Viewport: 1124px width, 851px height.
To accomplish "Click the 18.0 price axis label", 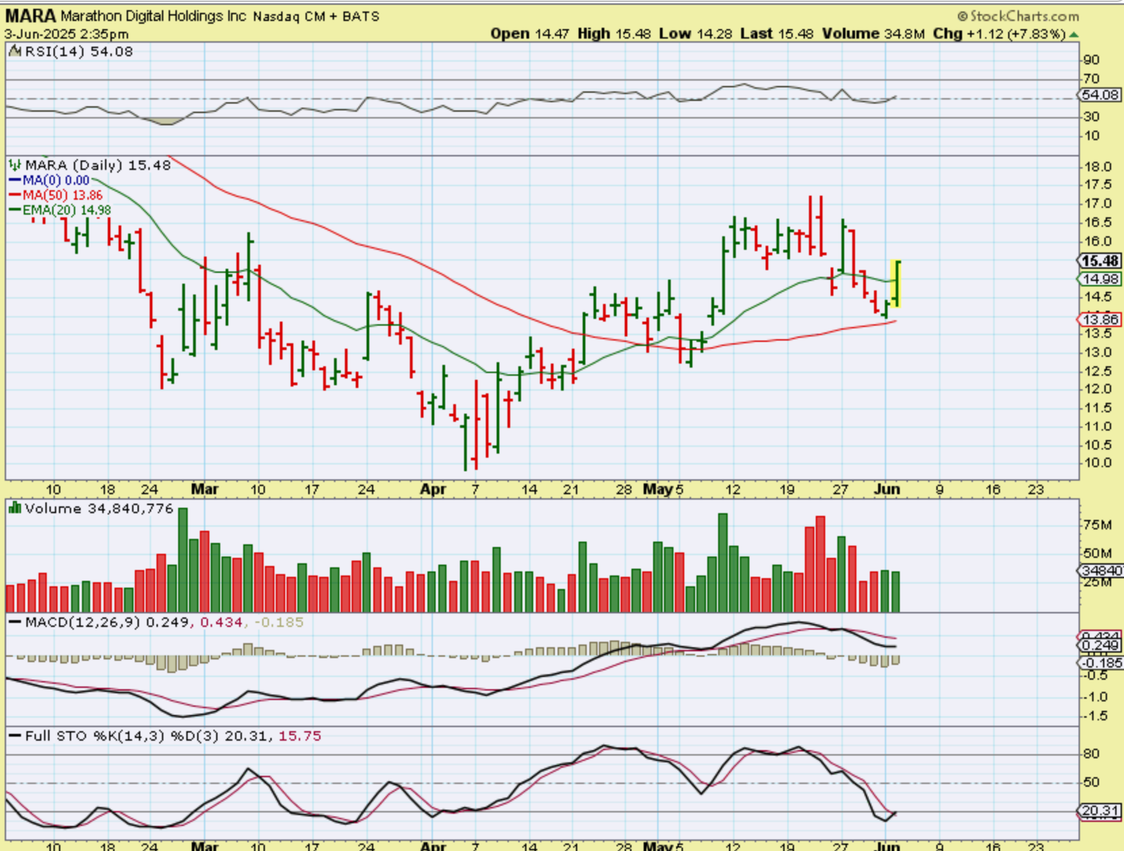I will click(1098, 167).
